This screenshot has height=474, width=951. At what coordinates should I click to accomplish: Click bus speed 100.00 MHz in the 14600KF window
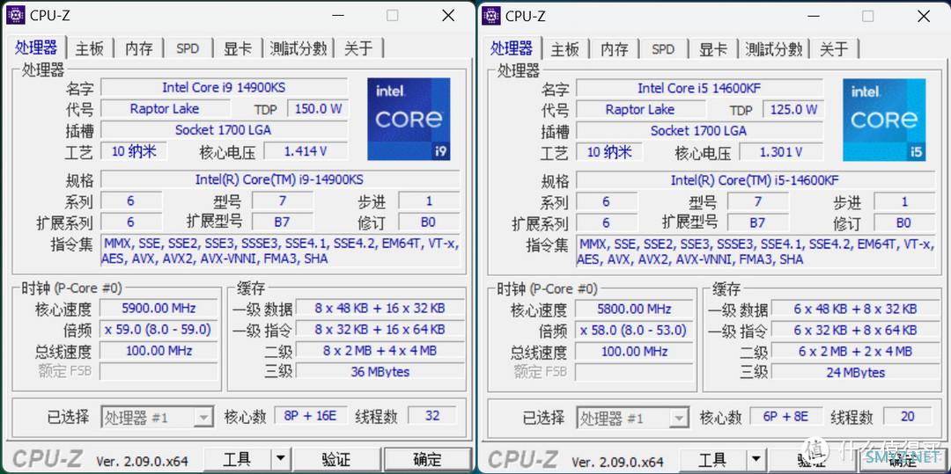634,351
